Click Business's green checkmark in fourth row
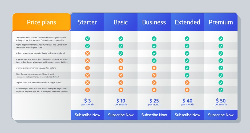 [154, 61]
